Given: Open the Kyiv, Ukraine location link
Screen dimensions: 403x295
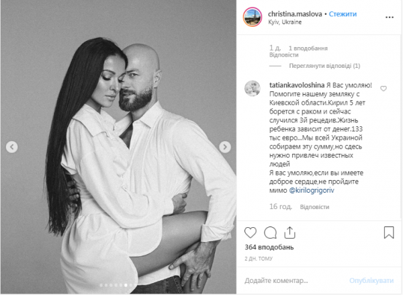Looking at the screenshot, I should (x=285, y=22).
